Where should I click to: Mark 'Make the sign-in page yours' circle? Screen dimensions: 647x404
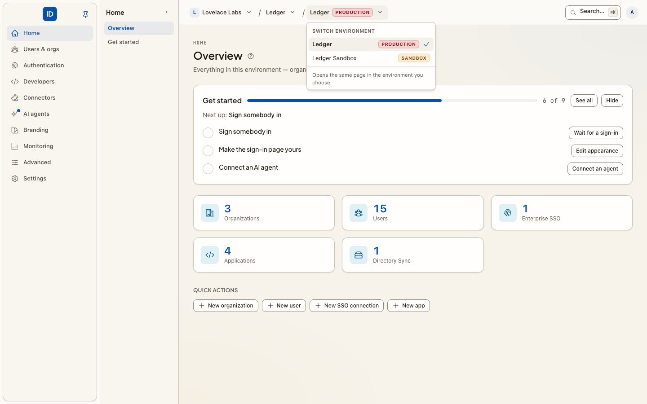coord(208,151)
